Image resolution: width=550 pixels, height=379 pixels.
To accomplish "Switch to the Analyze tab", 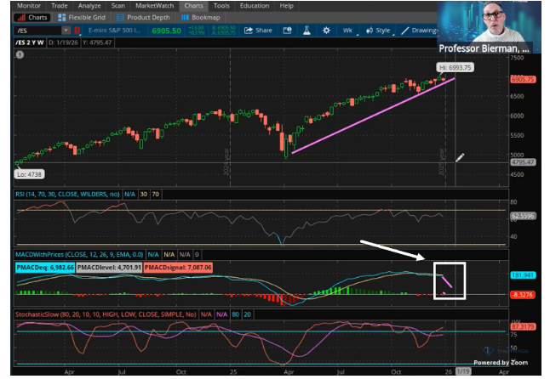I will 89,6.
